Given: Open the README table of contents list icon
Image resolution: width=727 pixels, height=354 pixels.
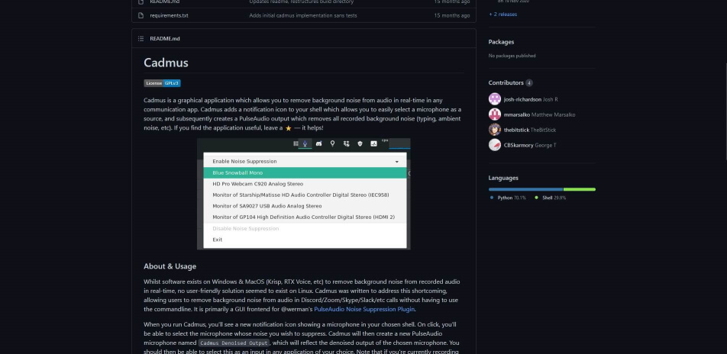Looking at the screenshot, I should (x=141, y=38).
